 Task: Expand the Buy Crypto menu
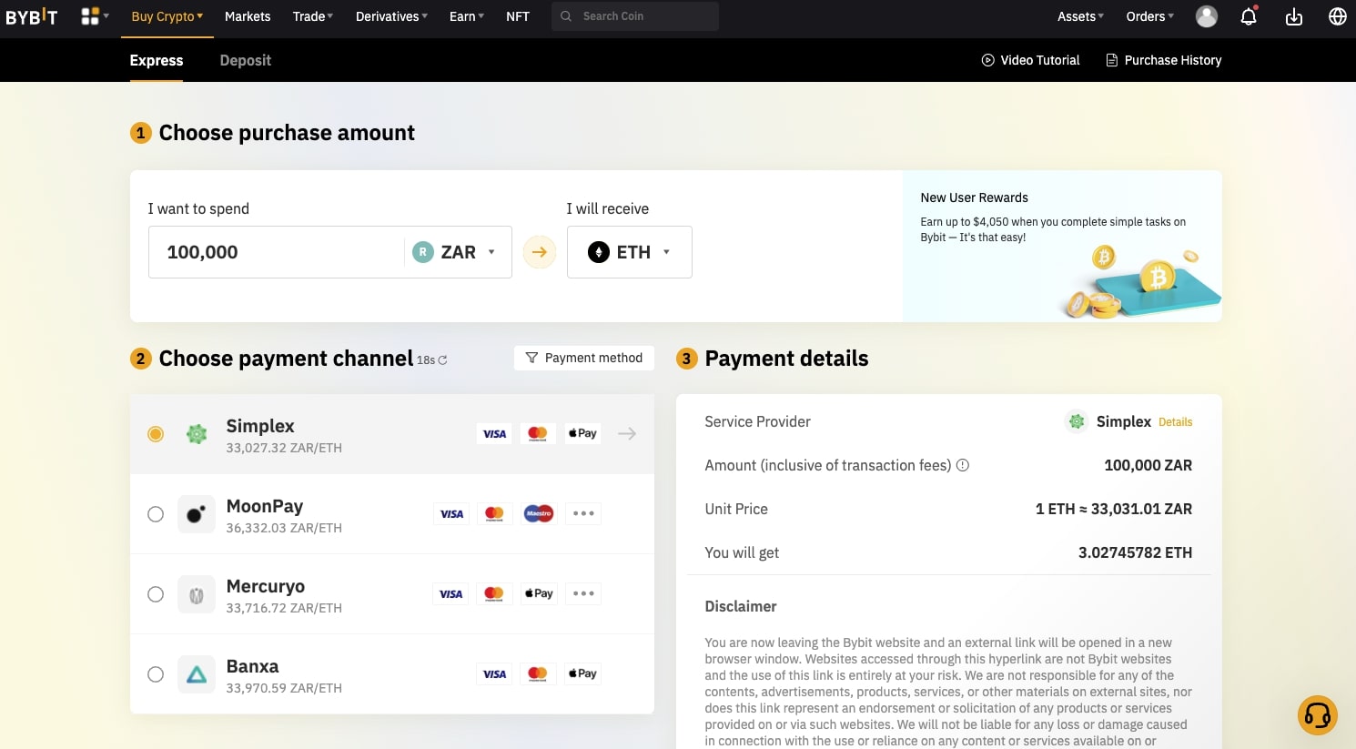point(167,16)
